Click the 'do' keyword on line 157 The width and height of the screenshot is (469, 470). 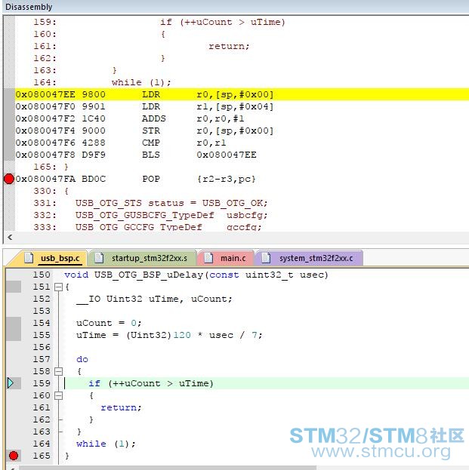pyautogui.click(x=82, y=359)
